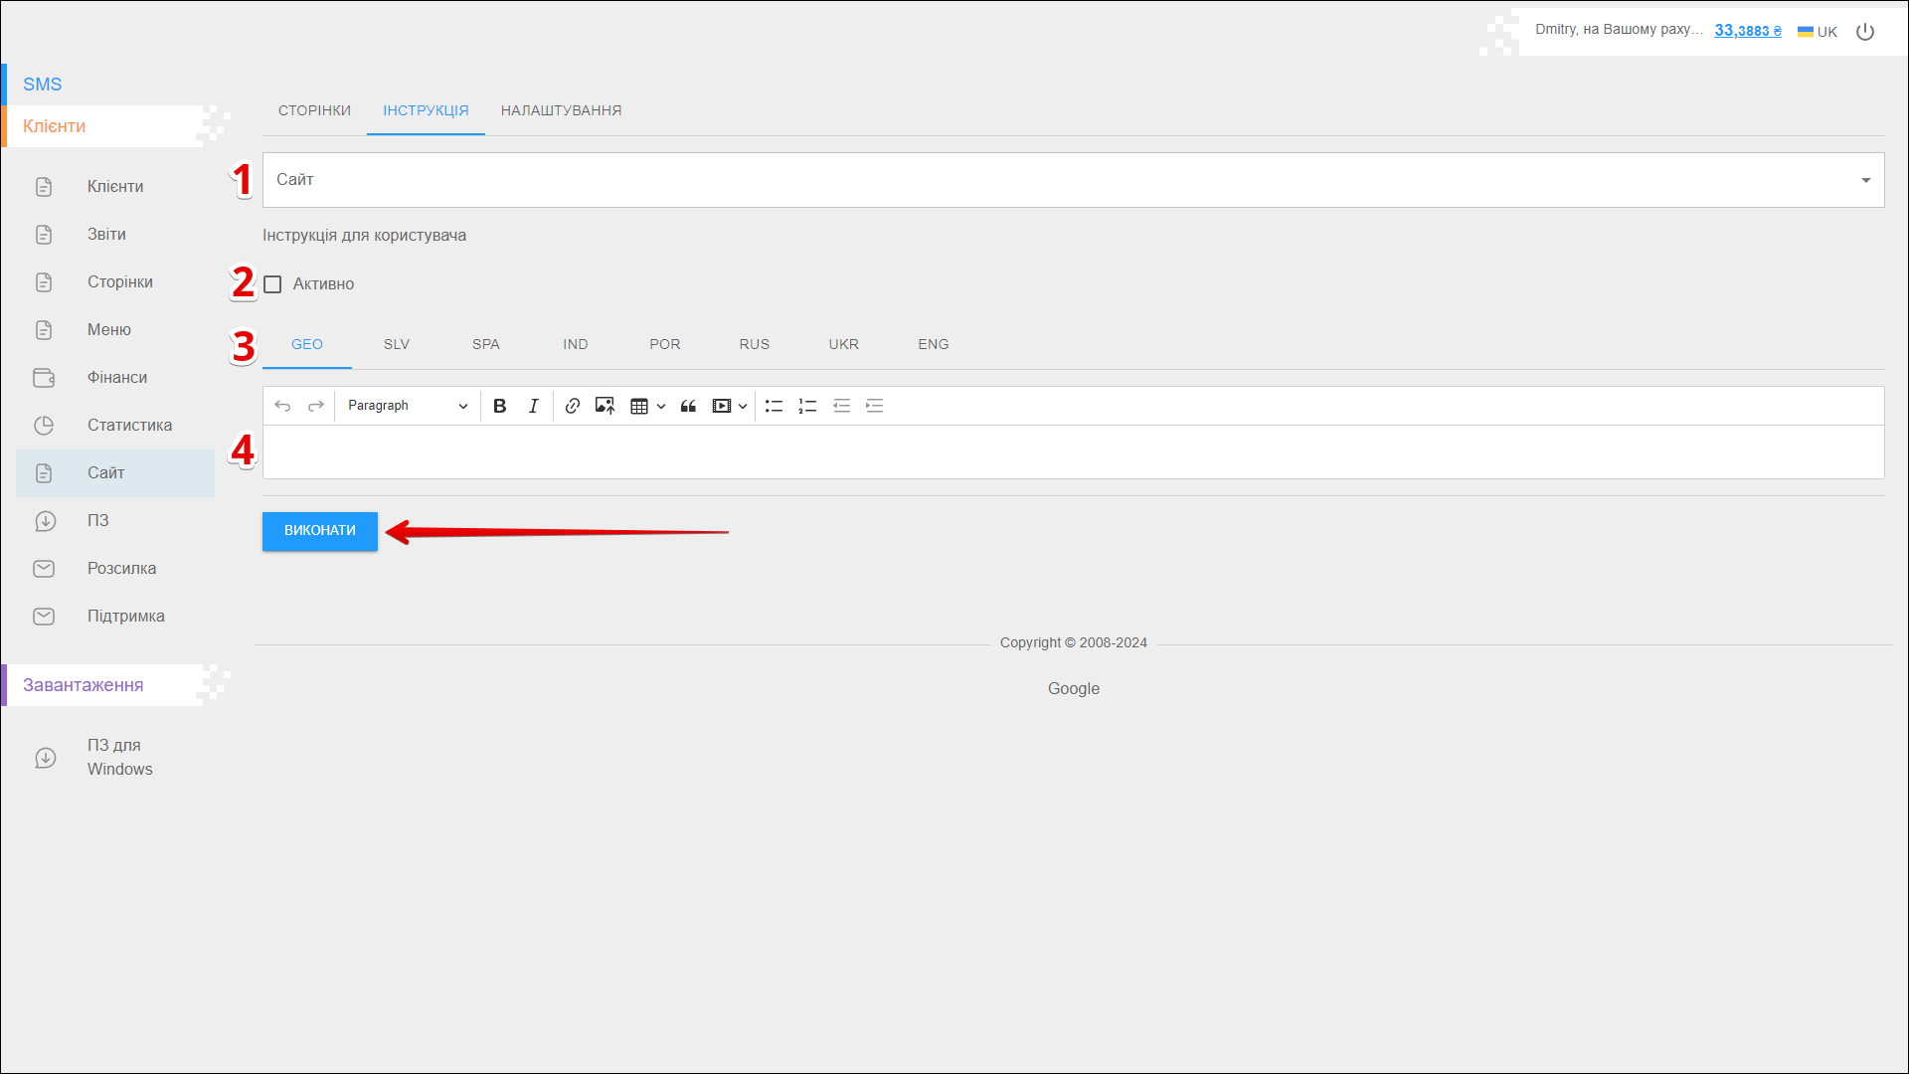
Task: Increase indent in editor toolbar
Action: pos(875,406)
